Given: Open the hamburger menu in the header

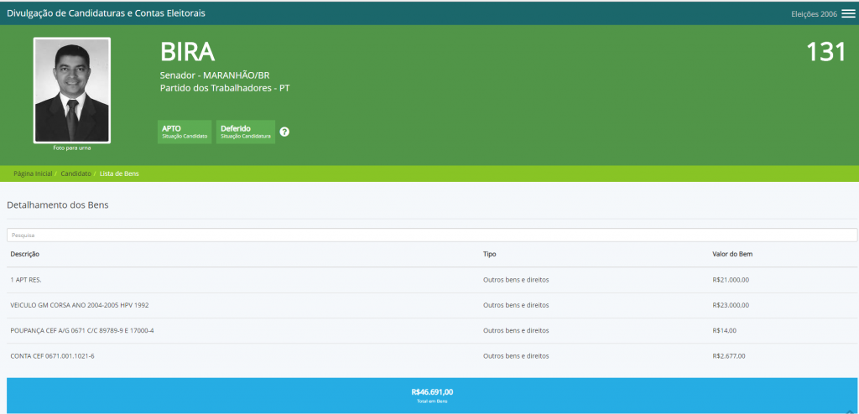Looking at the screenshot, I should pos(848,13).
